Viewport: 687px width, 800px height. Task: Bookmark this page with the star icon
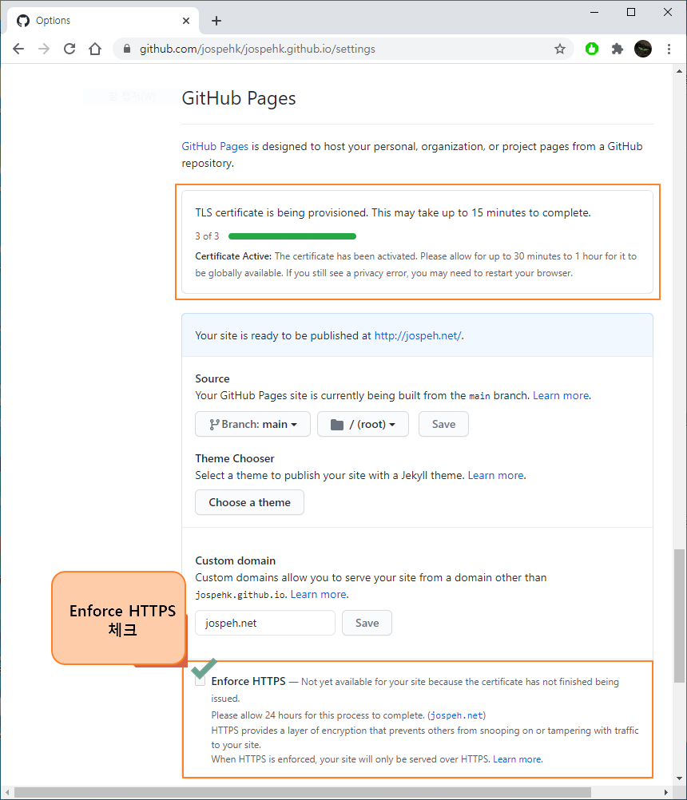(560, 49)
